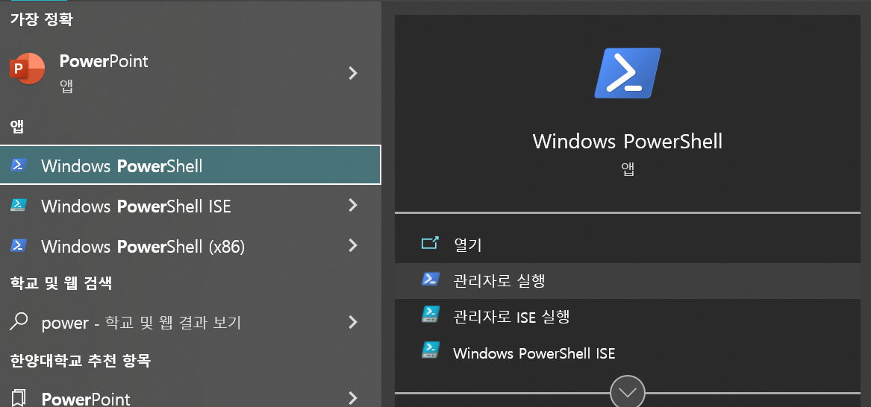This screenshot has height=407, width=871.
Task: Click icon next to Windows PowerShell ISE result
Action: 19,206
